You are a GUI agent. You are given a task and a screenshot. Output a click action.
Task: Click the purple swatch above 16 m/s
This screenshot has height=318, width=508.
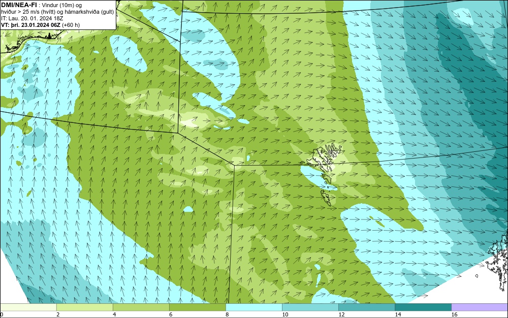480,307
